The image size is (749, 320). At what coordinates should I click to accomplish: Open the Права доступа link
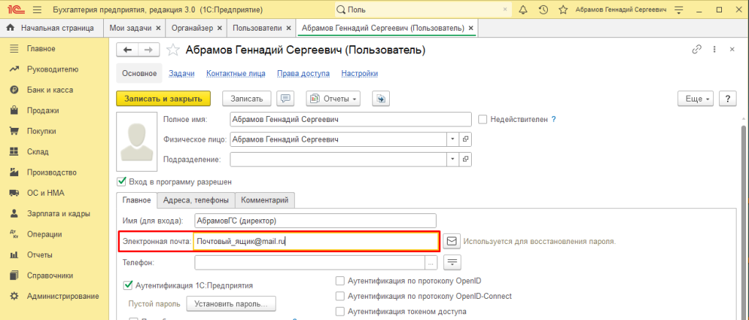[x=304, y=74]
